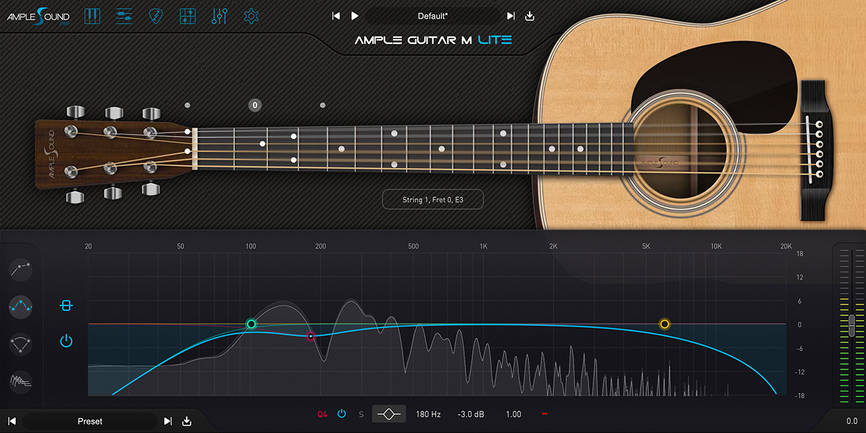
Task: Save the FX preset at bottom
Action: [187, 421]
